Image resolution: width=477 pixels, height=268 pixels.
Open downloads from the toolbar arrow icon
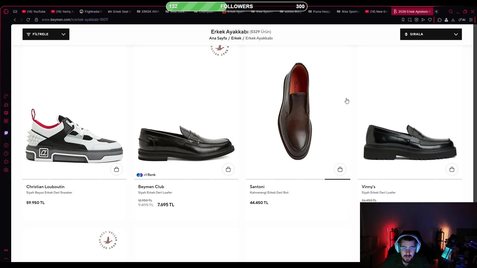[x=453, y=20]
